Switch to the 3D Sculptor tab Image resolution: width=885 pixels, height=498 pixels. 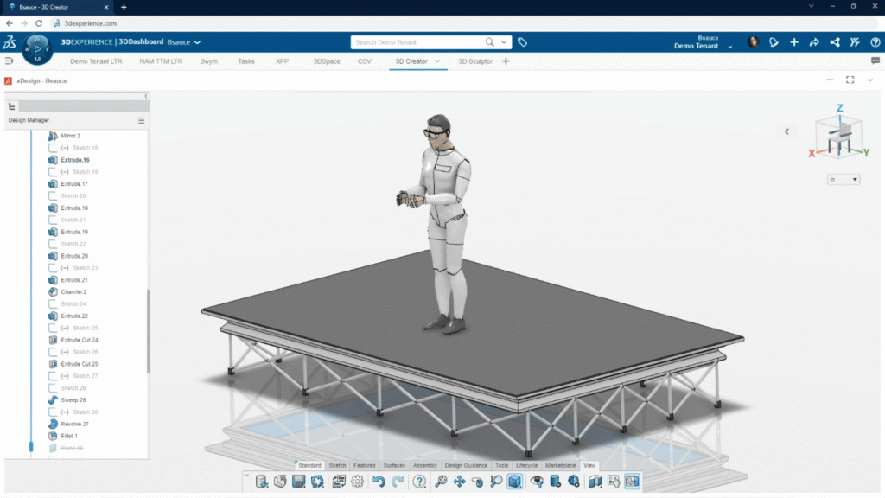[x=474, y=61]
